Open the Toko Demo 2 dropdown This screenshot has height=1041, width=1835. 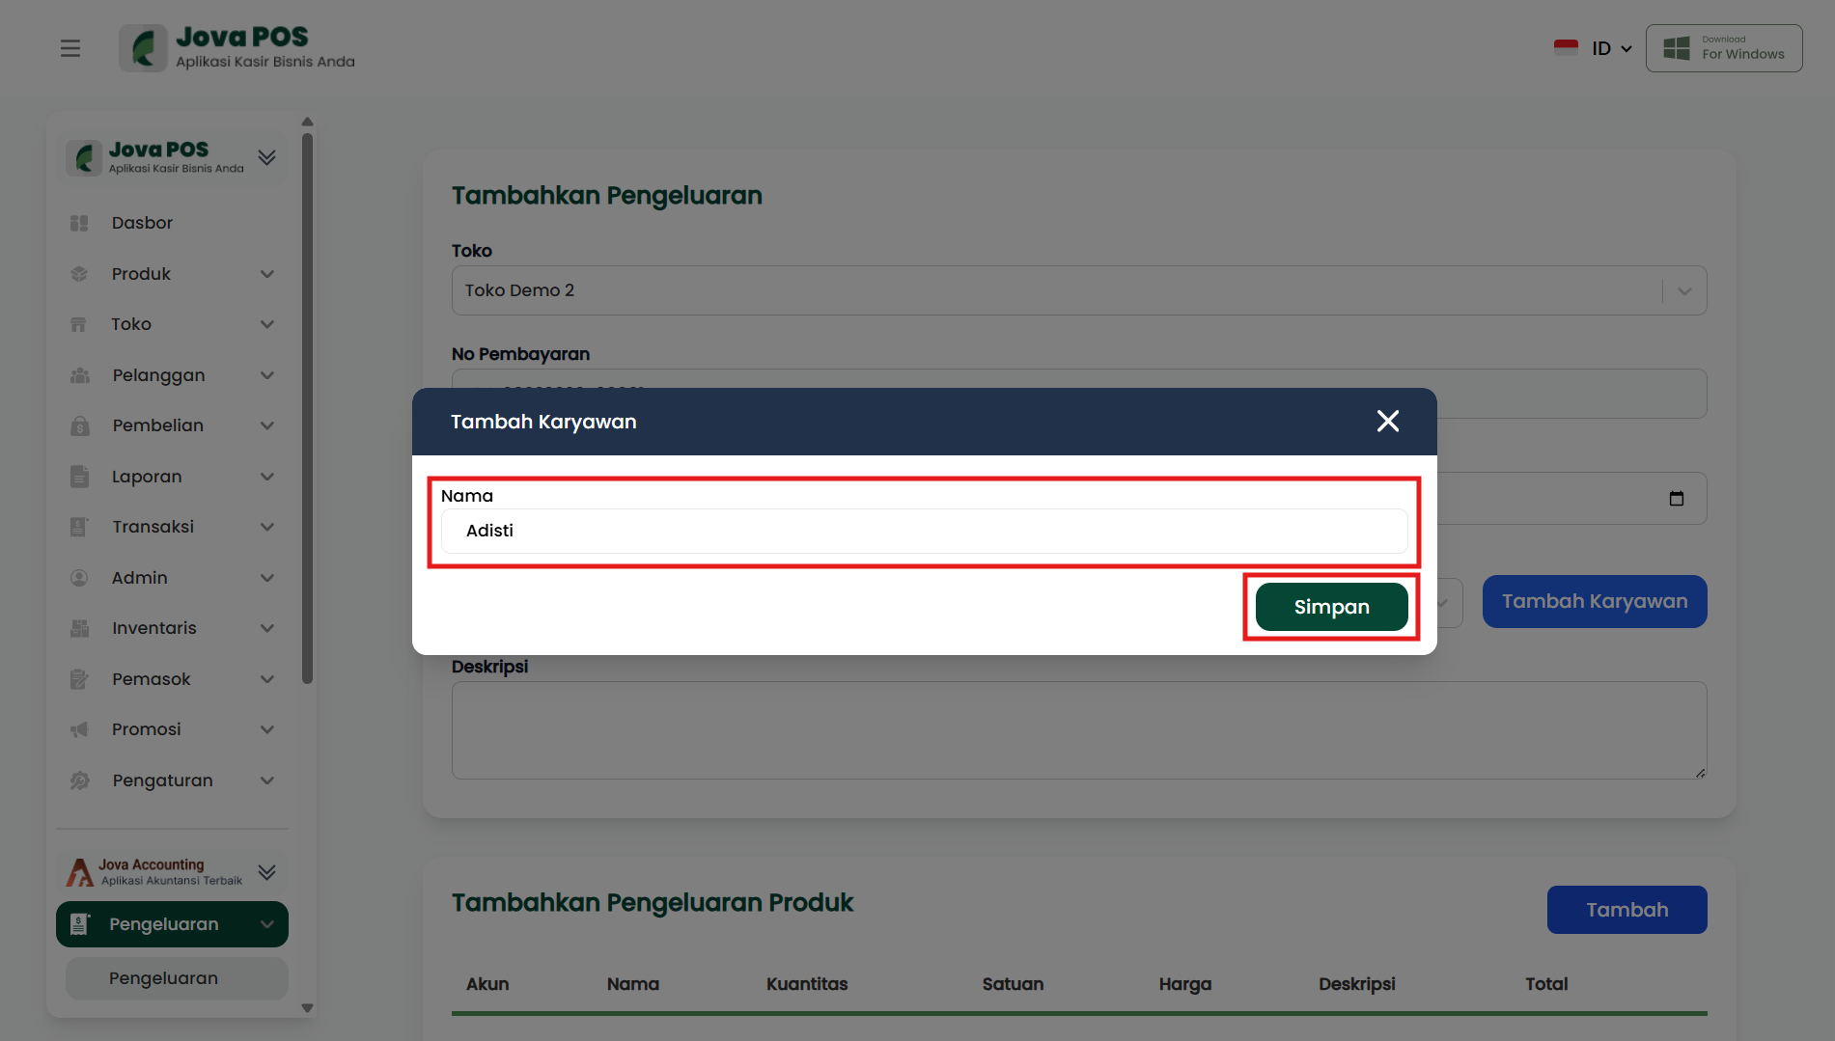(1684, 290)
